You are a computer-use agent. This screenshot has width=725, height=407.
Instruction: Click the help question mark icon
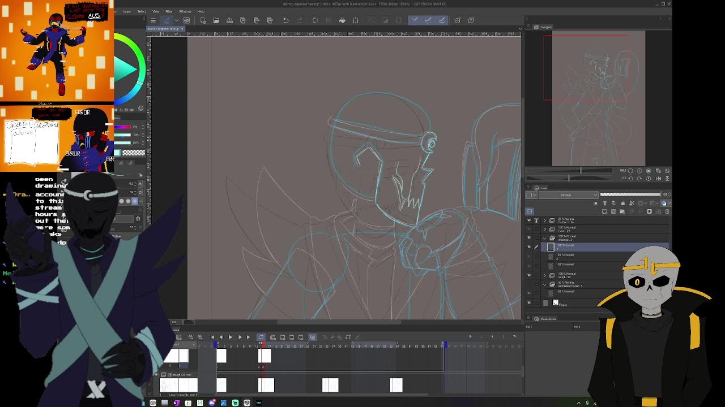(x=471, y=20)
